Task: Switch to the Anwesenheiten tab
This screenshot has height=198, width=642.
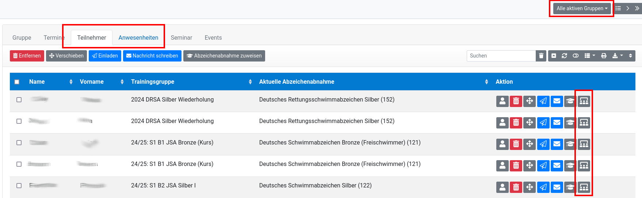Action: tap(138, 37)
